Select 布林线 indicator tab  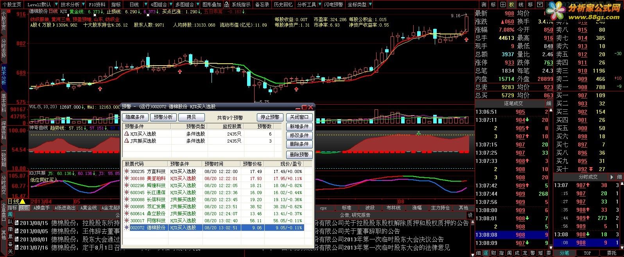393,208
